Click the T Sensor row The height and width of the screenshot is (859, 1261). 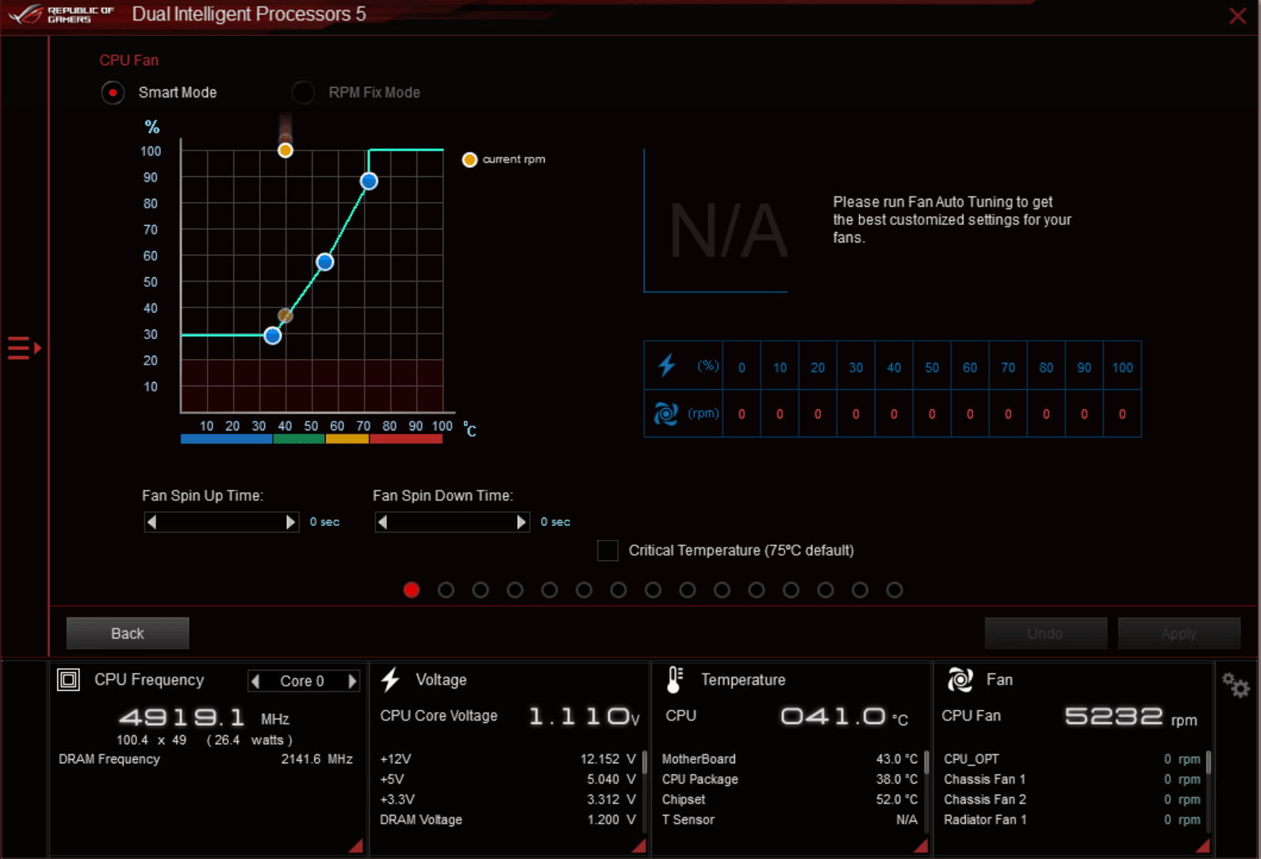coord(790,820)
